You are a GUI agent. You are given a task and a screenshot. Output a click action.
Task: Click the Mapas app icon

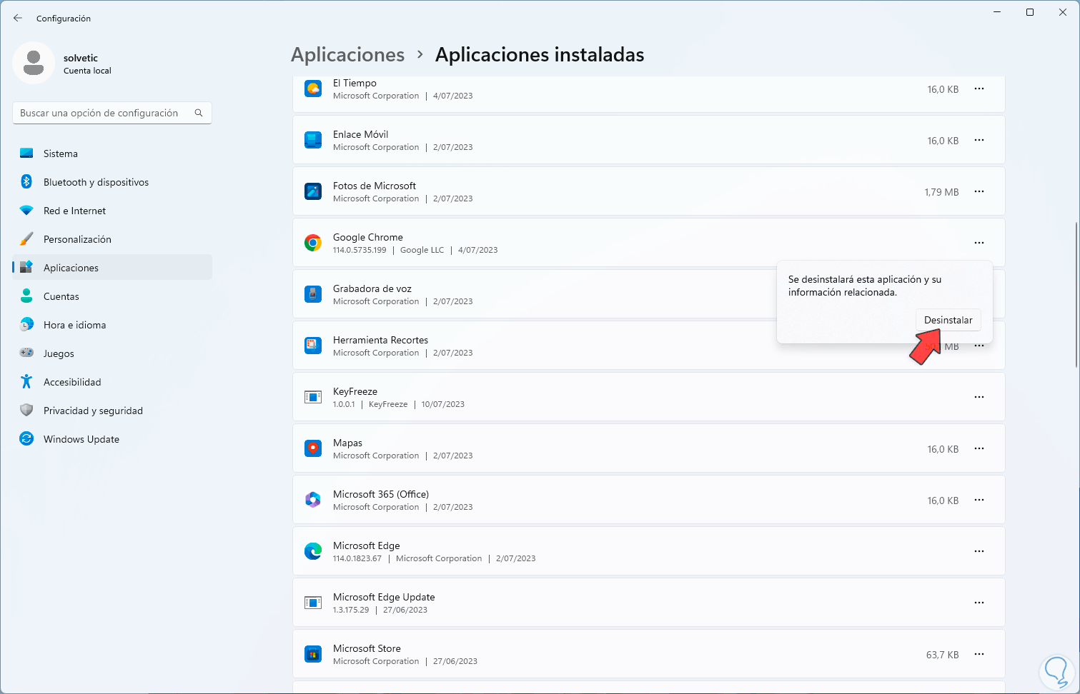[313, 448]
